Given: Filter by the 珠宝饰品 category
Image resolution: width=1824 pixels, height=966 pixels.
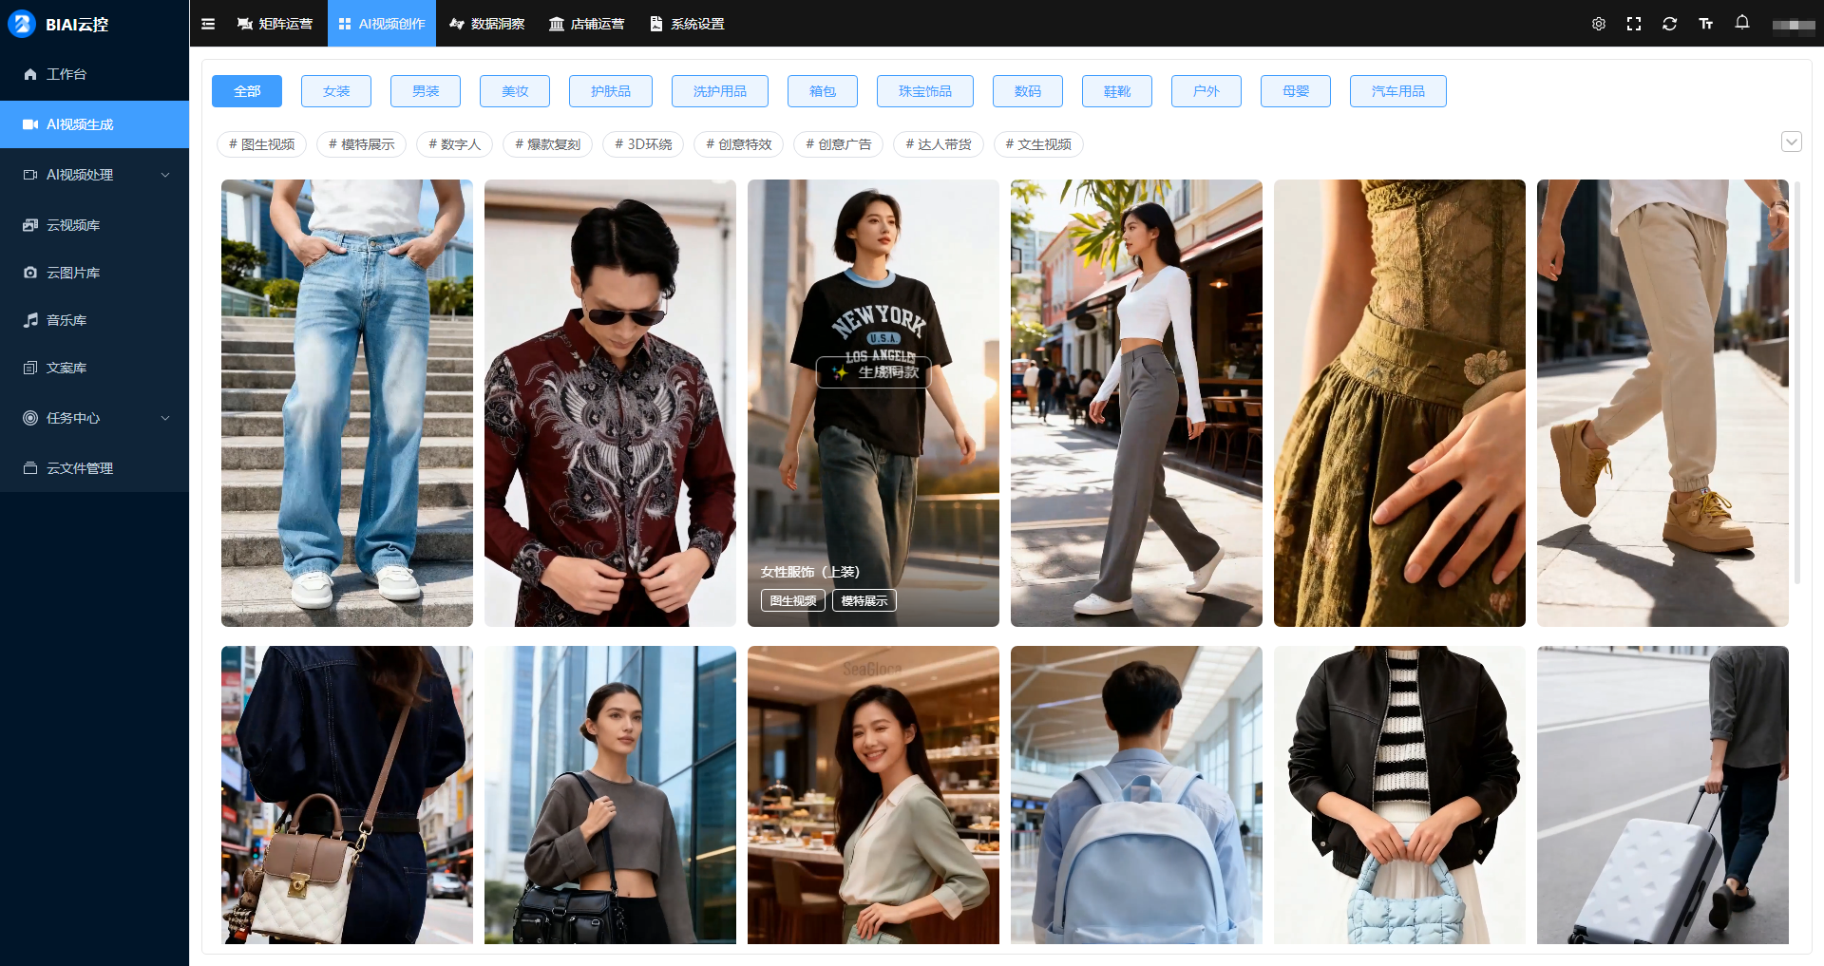Looking at the screenshot, I should [925, 91].
